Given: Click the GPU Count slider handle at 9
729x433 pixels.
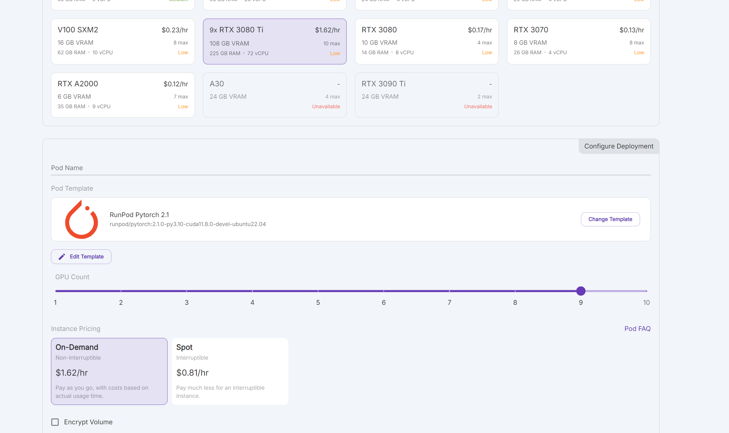Looking at the screenshot, I should (581, 291).
